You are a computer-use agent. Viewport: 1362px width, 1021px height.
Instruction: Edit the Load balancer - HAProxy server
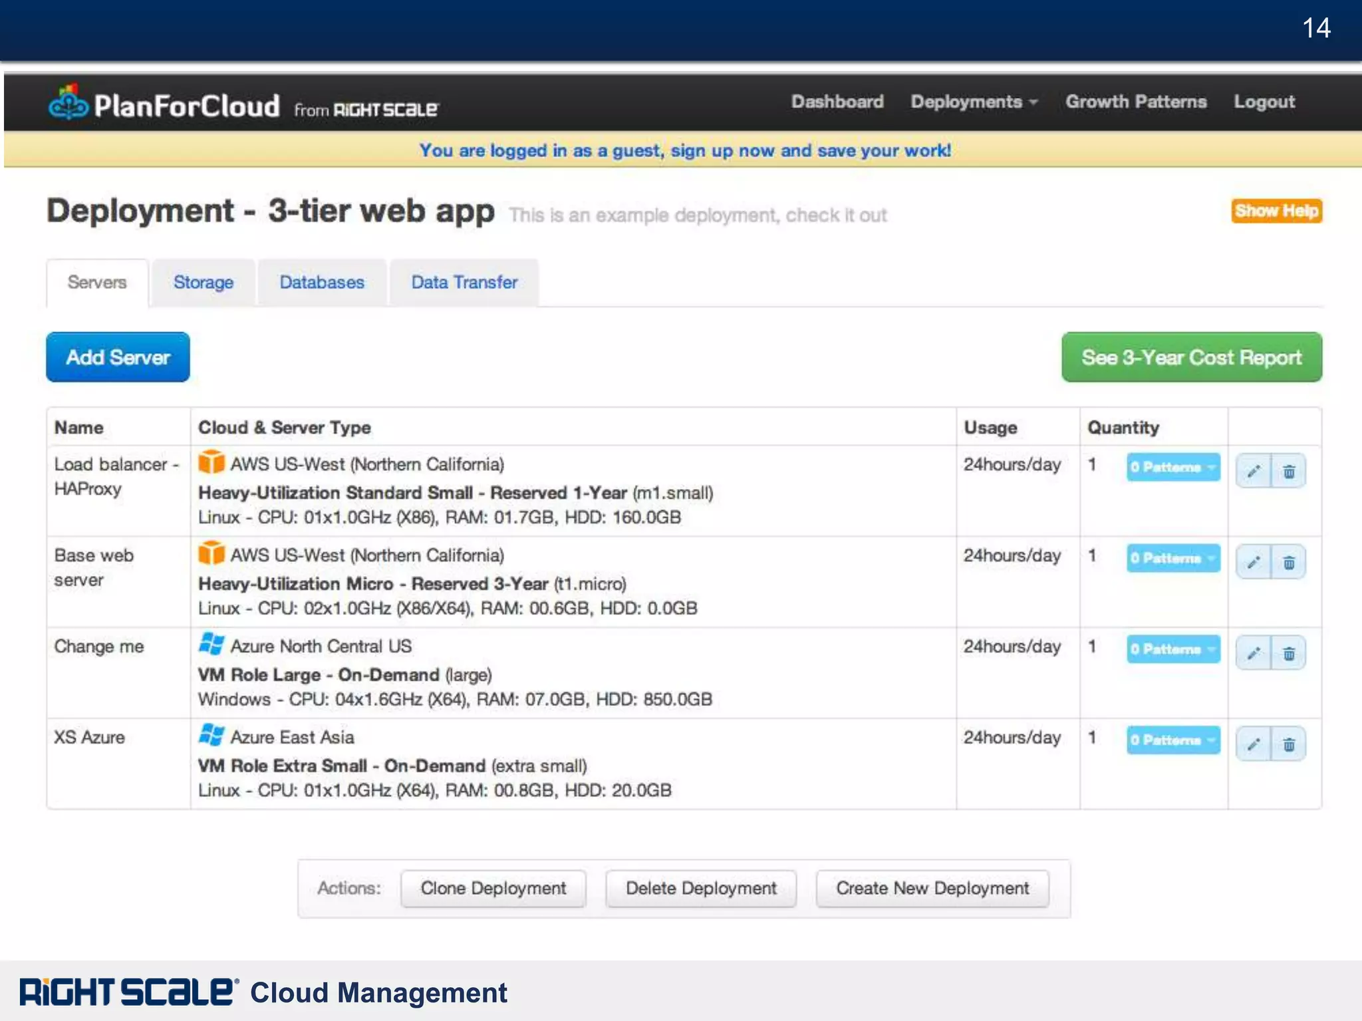pos(1254,472)
